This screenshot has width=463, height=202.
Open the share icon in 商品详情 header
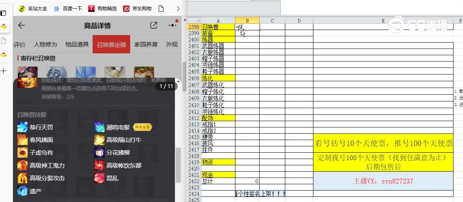(x=154, y=25)
